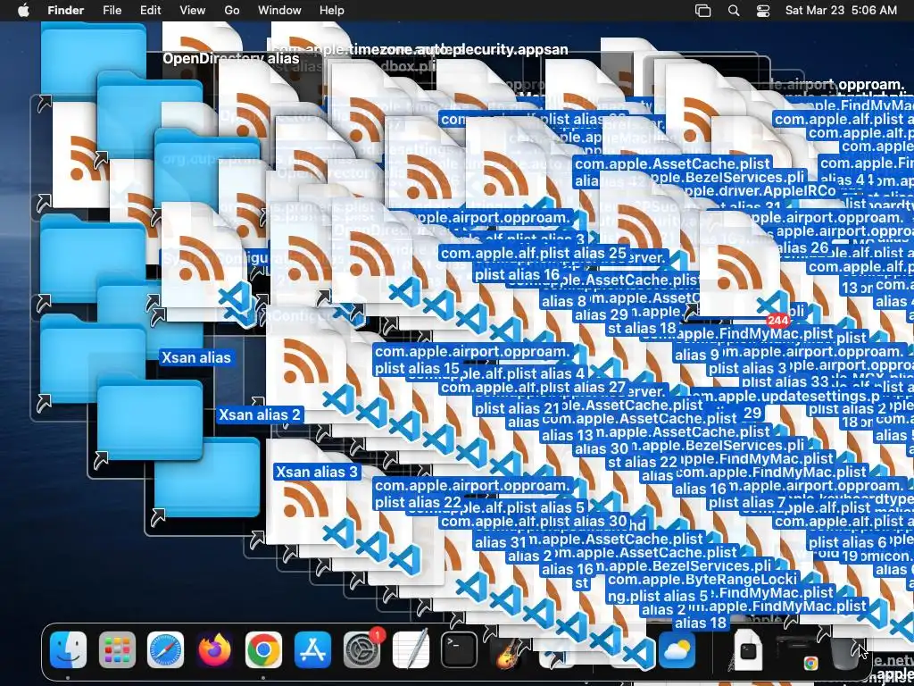Select the 'alias 9' label
Image resolution: width=914 pixels, height=686 pixels.
(696, 355)
